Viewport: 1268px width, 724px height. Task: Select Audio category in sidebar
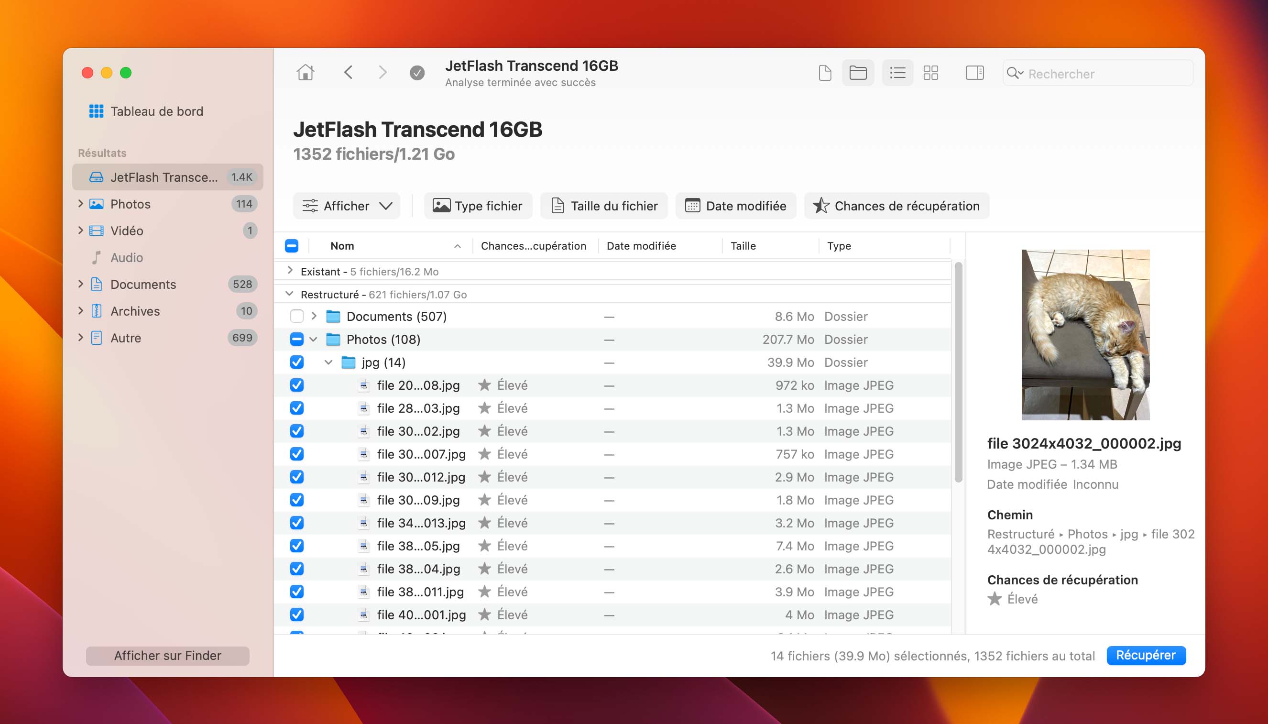tap(167, 258)
